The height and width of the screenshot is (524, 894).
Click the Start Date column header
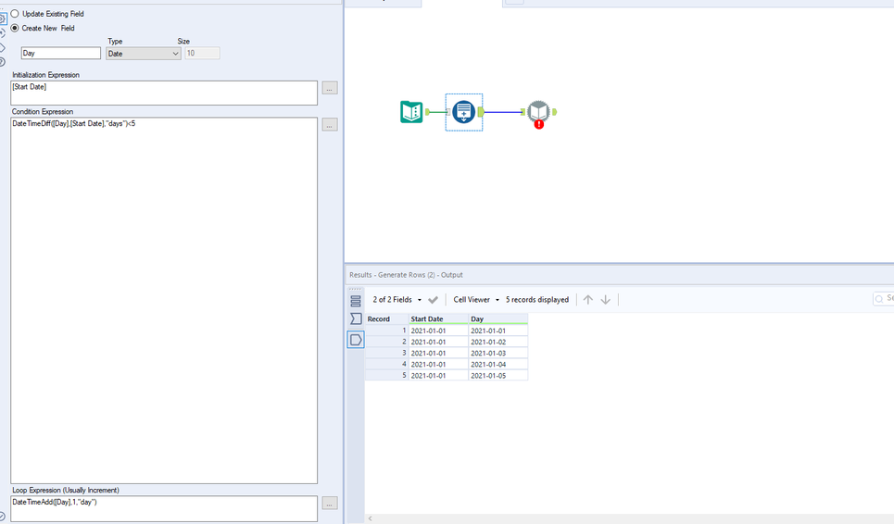438,319
